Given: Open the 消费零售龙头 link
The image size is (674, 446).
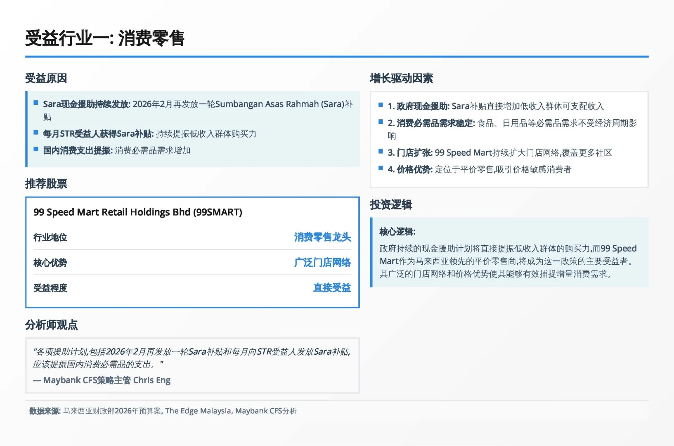Looking at the screenshot, I should [x=322, y=237].
